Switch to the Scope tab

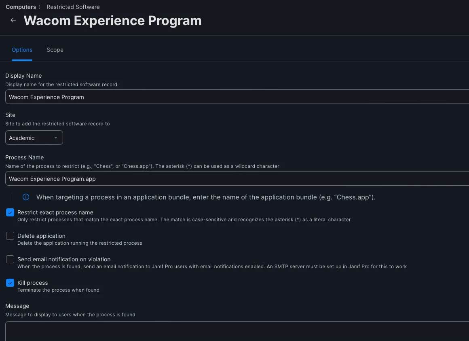[55, 50]
